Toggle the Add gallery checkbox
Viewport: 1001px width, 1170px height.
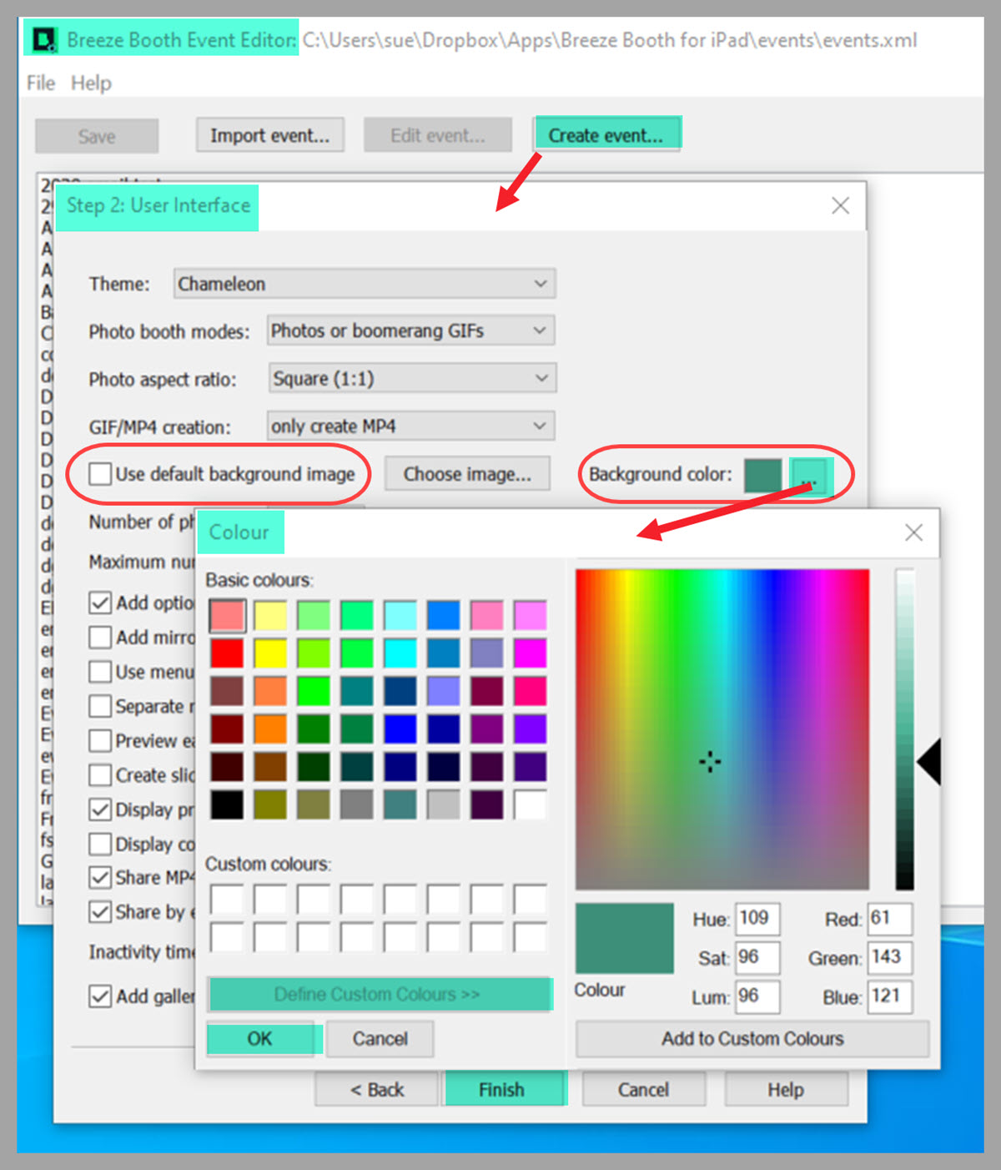[100, 996]
